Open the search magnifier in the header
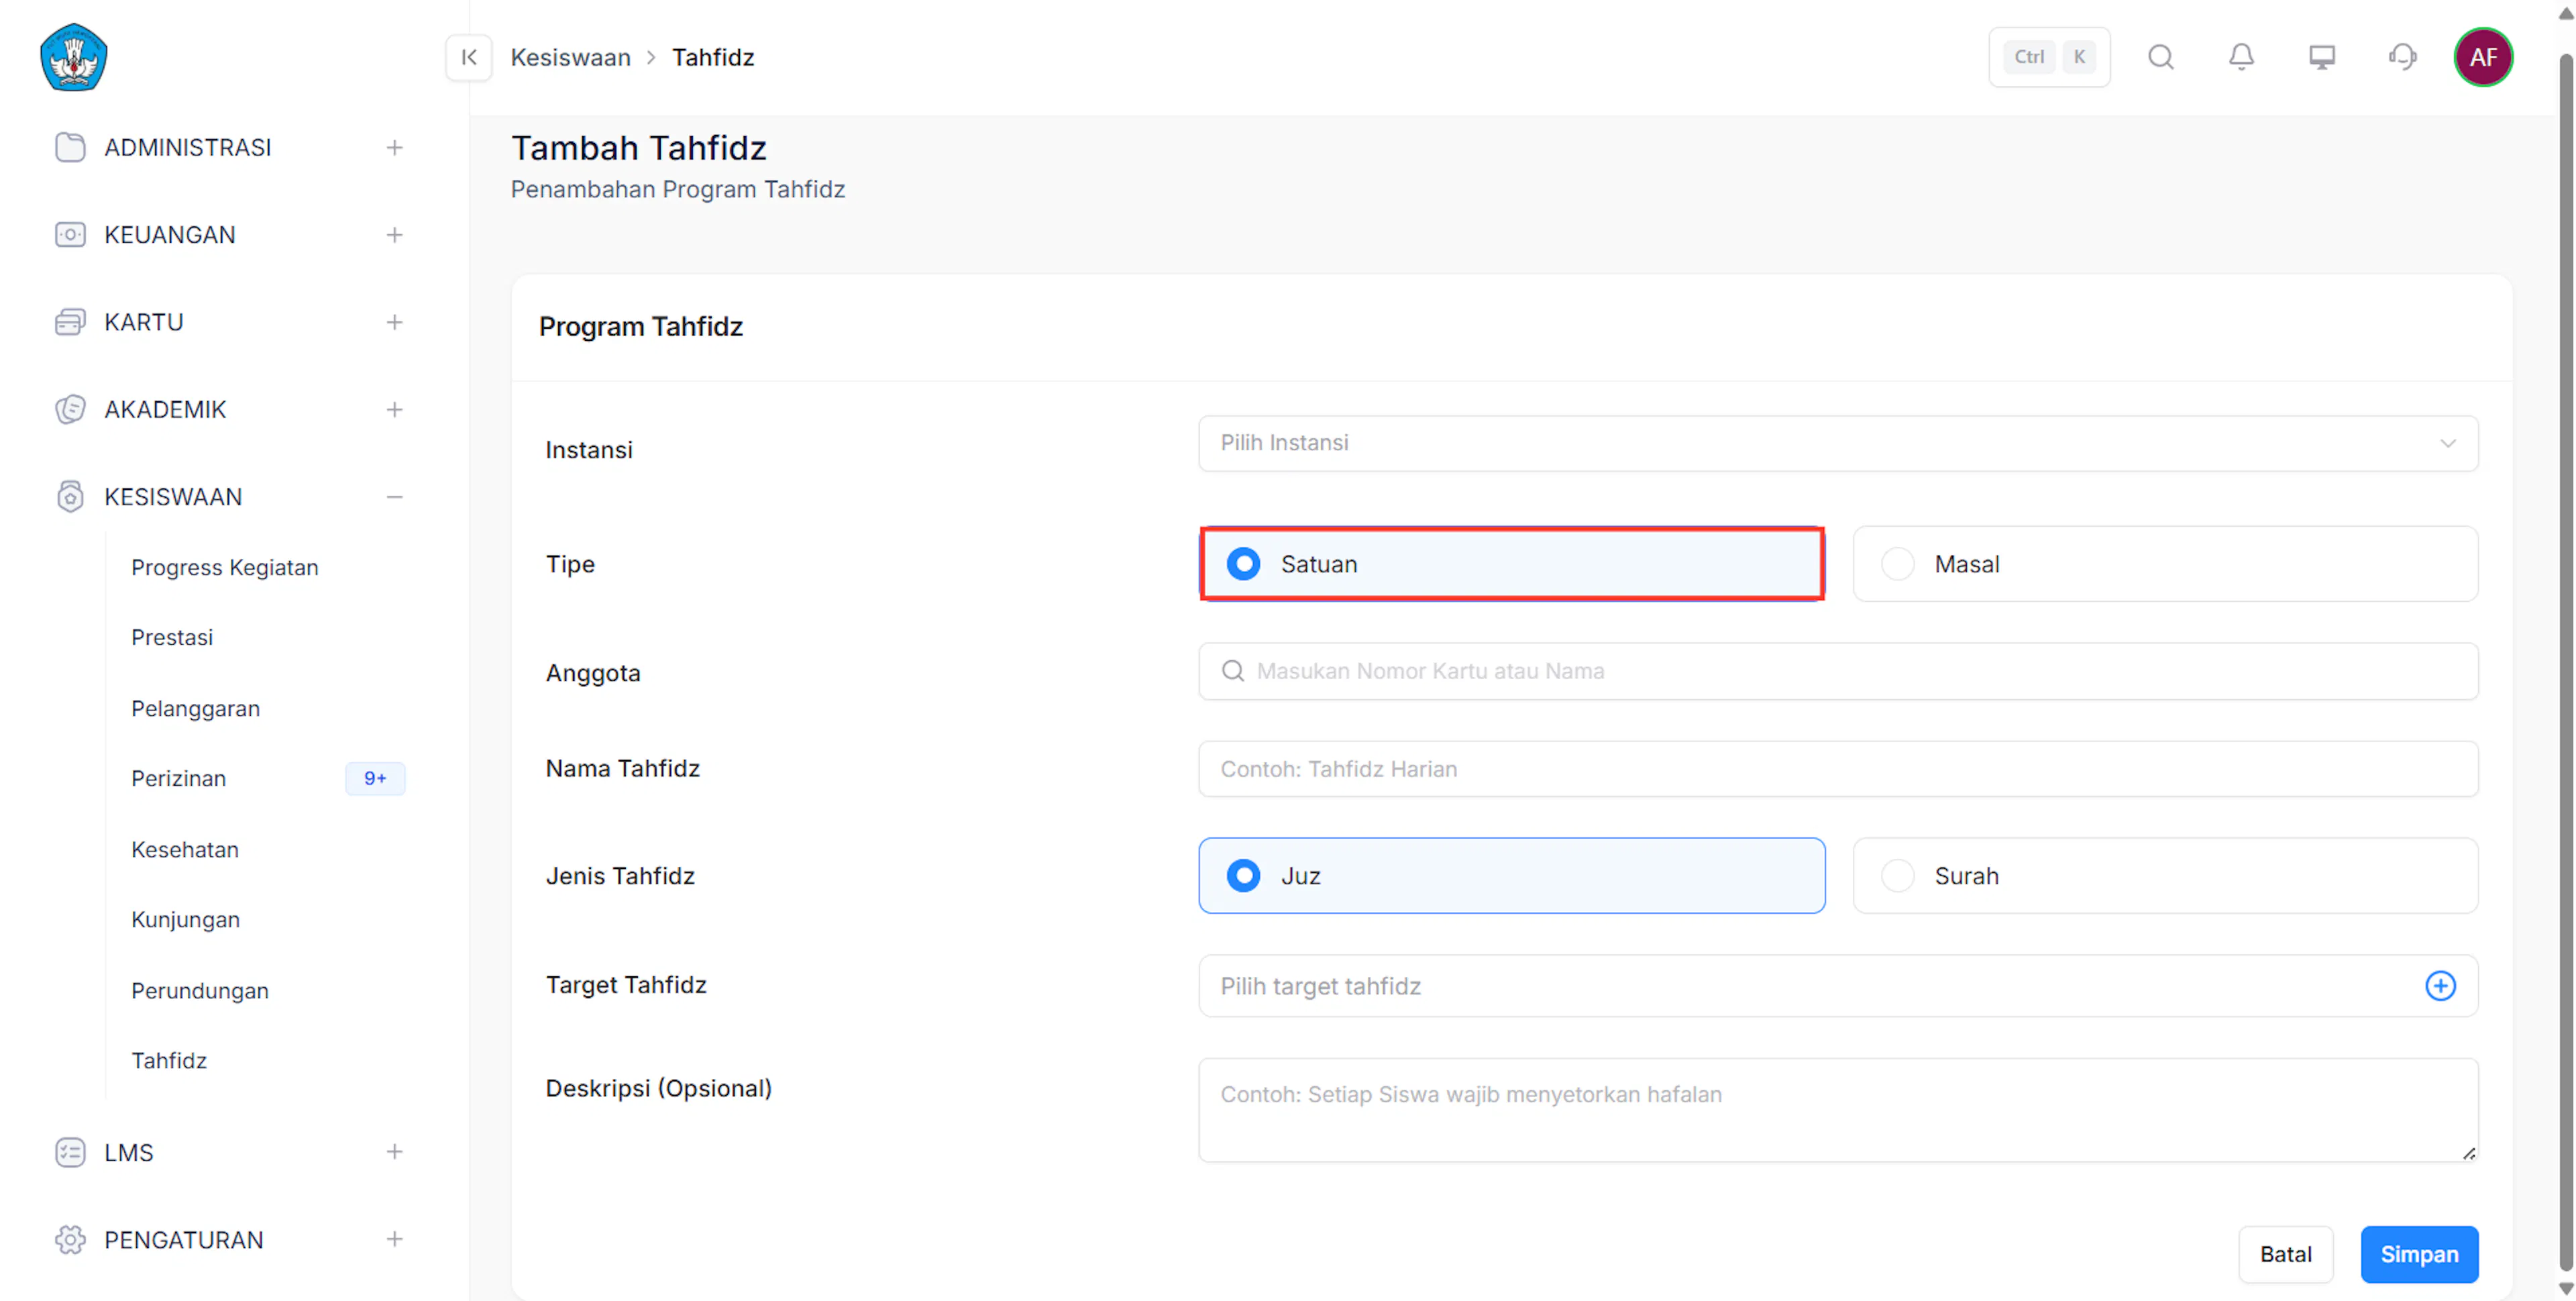The height and width of the screenshot is (1301, 2576). point(2161,57)
